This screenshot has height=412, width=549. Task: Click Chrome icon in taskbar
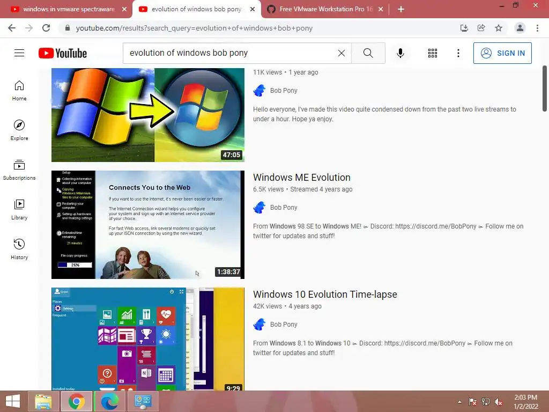76,401
